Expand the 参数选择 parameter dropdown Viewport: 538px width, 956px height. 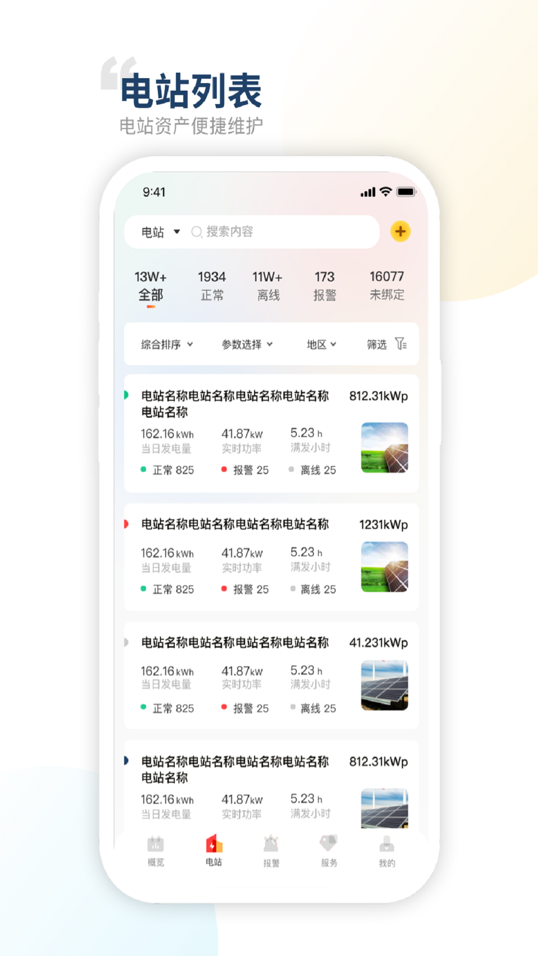coord(247,345)
